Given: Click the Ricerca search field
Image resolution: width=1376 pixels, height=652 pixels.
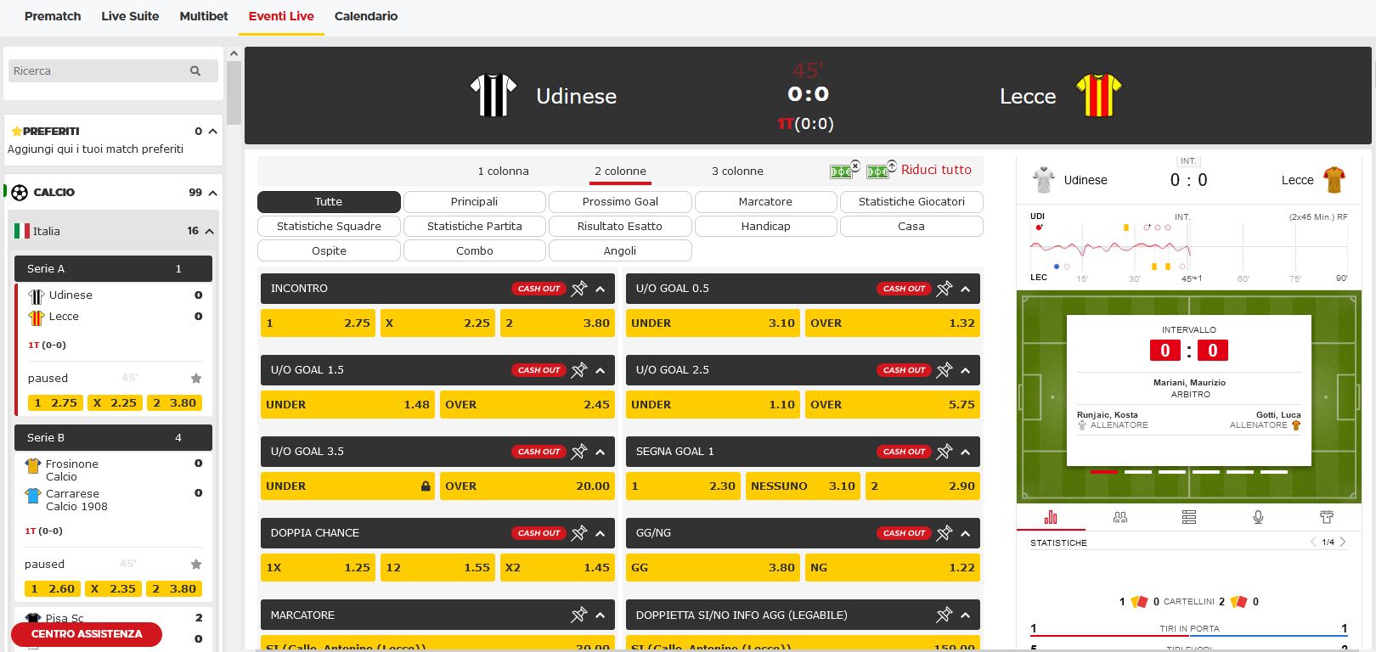Looking at the screenshot, I should click(x=113, y=71).
